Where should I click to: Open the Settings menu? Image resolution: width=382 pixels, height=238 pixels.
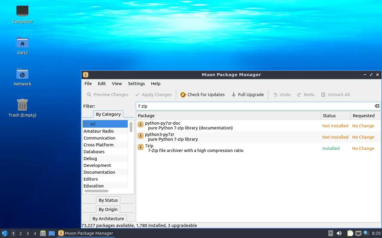point(136,84)
